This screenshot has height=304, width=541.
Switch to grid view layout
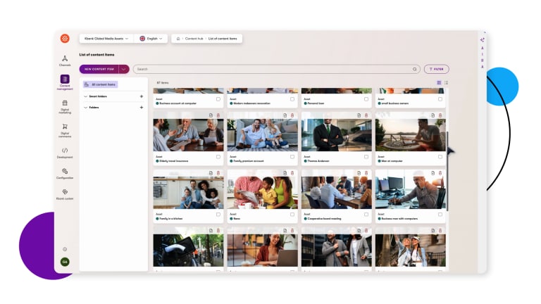439,82
